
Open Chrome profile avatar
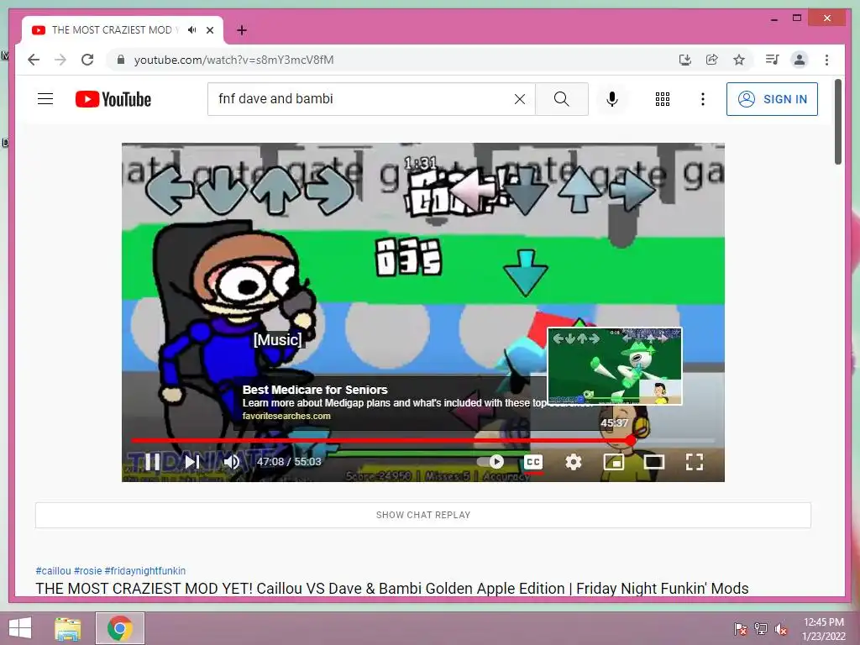[x=800, y=60]
